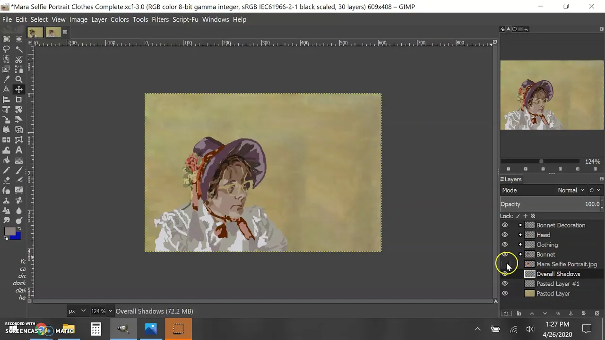Adjust the layer Opacity slider
The image size is (605, 340).
click(551, 204)
